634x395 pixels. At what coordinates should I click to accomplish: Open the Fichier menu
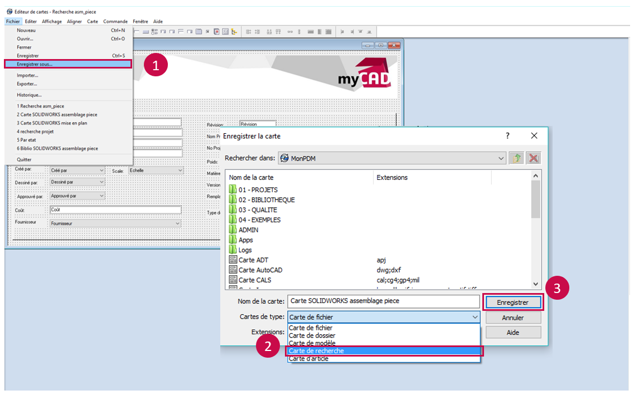pyautogui.click(x=12, y=21)
